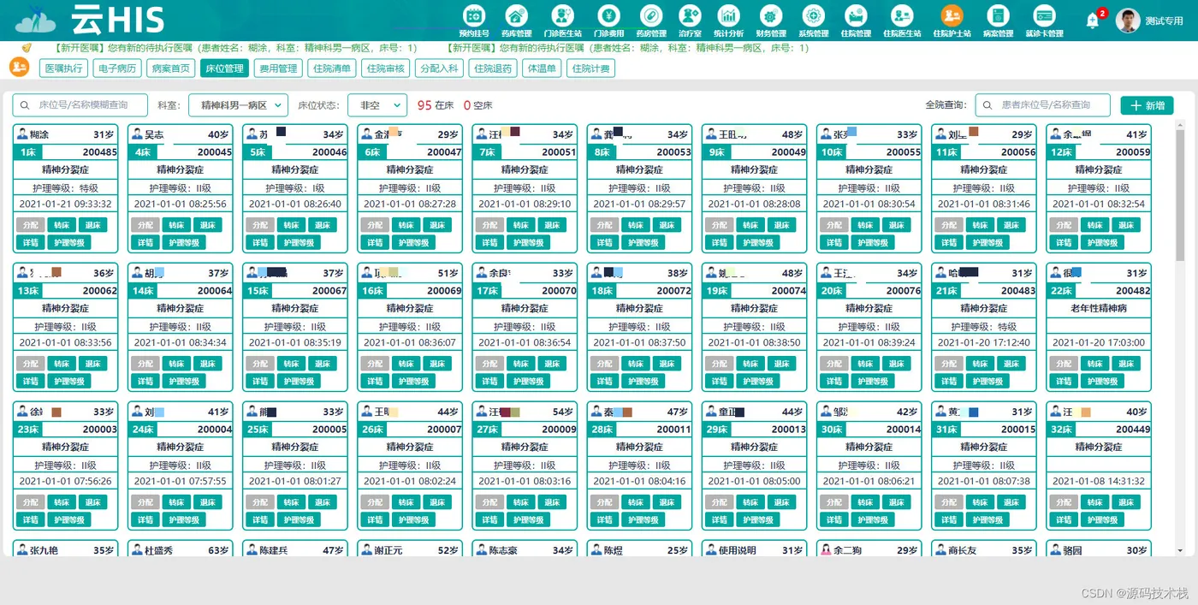1198x605 pixels.
Task: Switch to the 住院清单 tab
Action: tap(332, 68)
